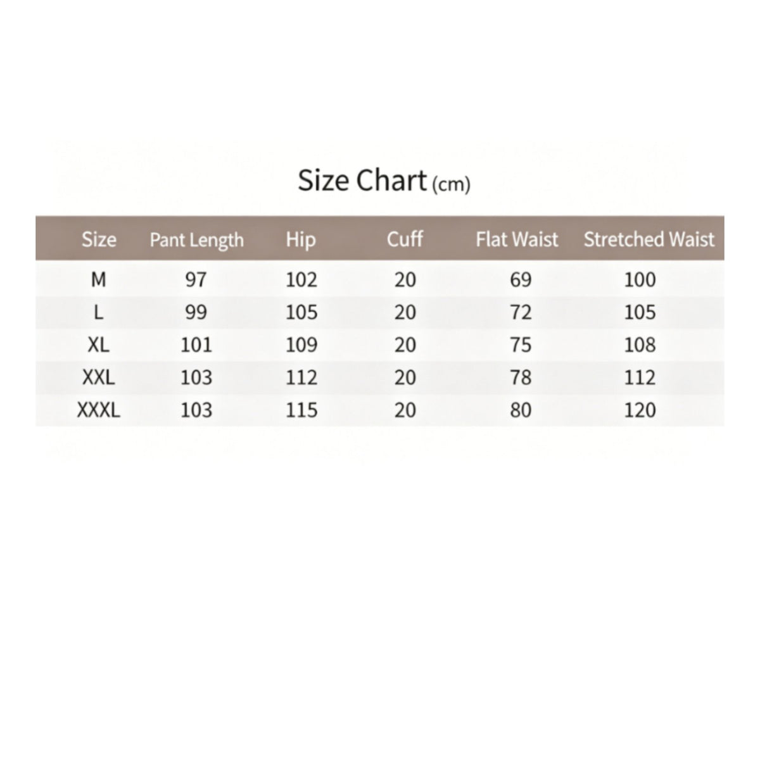Viewport: 760px width, 760px height.
Task: Click the Pant Length column header
Action: (196, 240)
